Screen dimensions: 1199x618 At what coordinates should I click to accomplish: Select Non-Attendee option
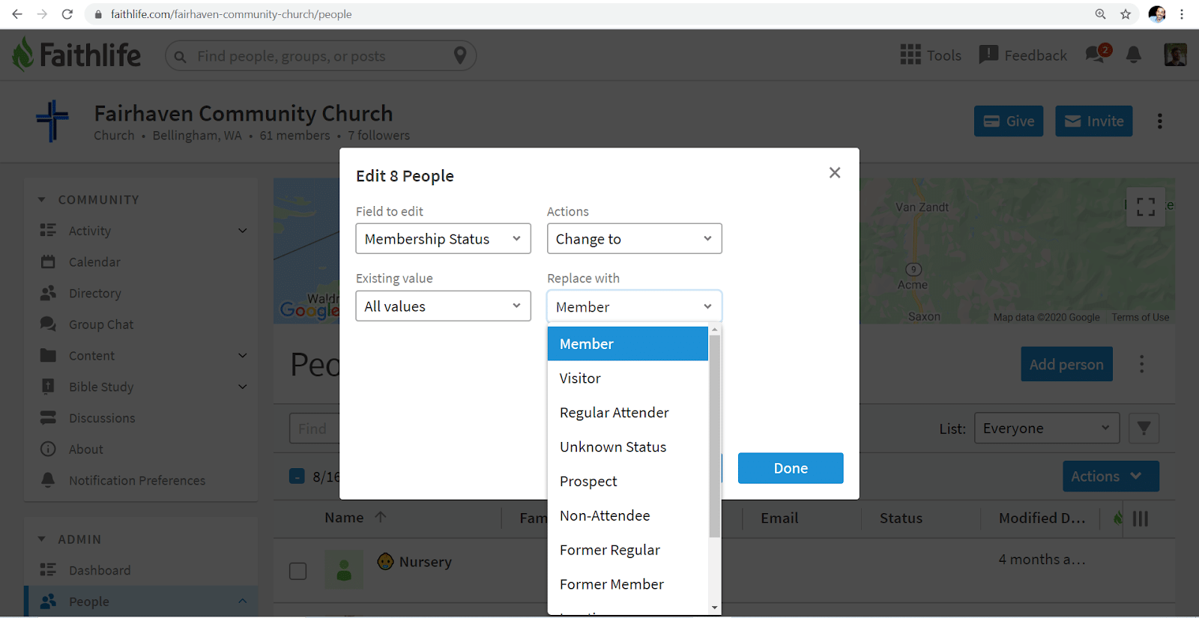(628, 516)
